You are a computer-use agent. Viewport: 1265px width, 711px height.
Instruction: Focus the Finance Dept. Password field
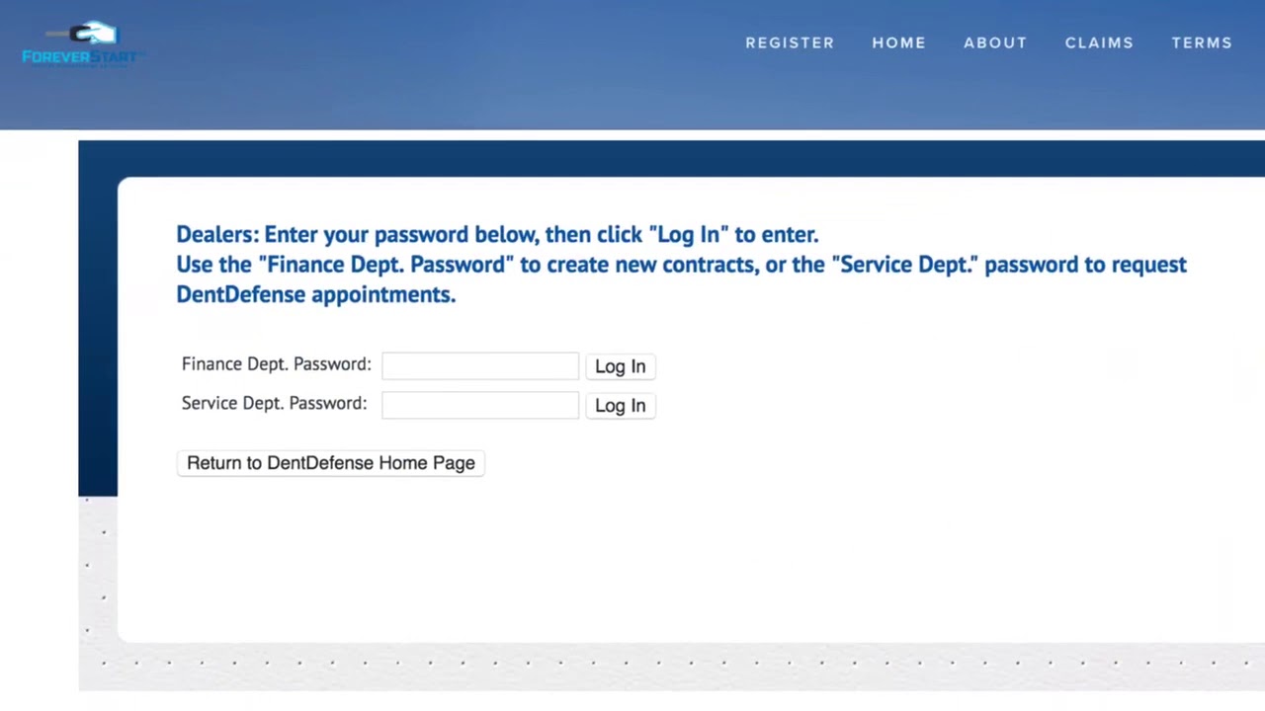480,366
